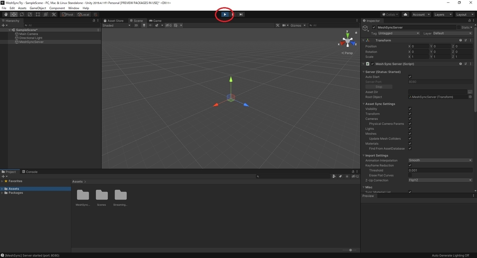Screen dimensions: 477x258
Task: Adjust the Project icon size slider
Action: pos(350,250)
